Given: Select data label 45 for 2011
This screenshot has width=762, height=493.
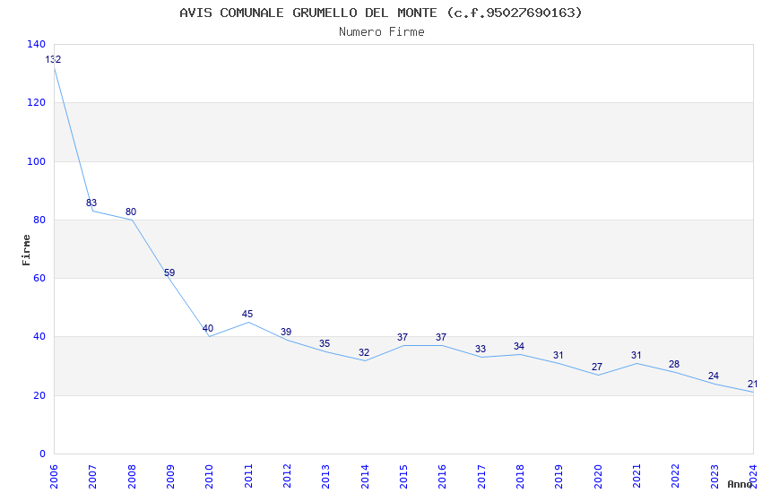Looking at the screenshot, I should click(247, 314).
